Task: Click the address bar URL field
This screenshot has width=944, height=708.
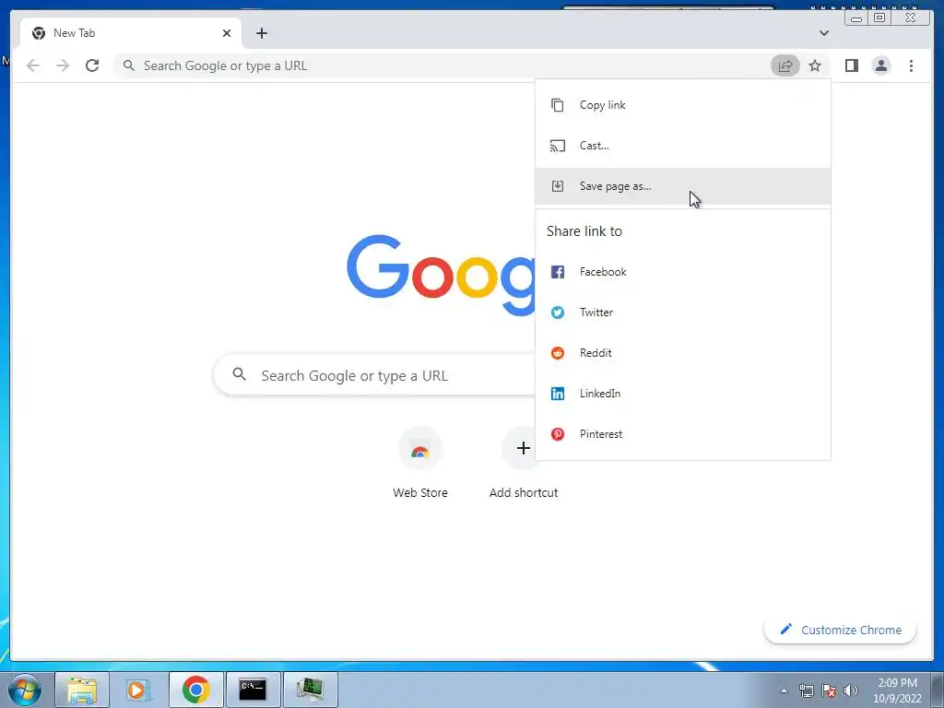Action: click(440, 65)
